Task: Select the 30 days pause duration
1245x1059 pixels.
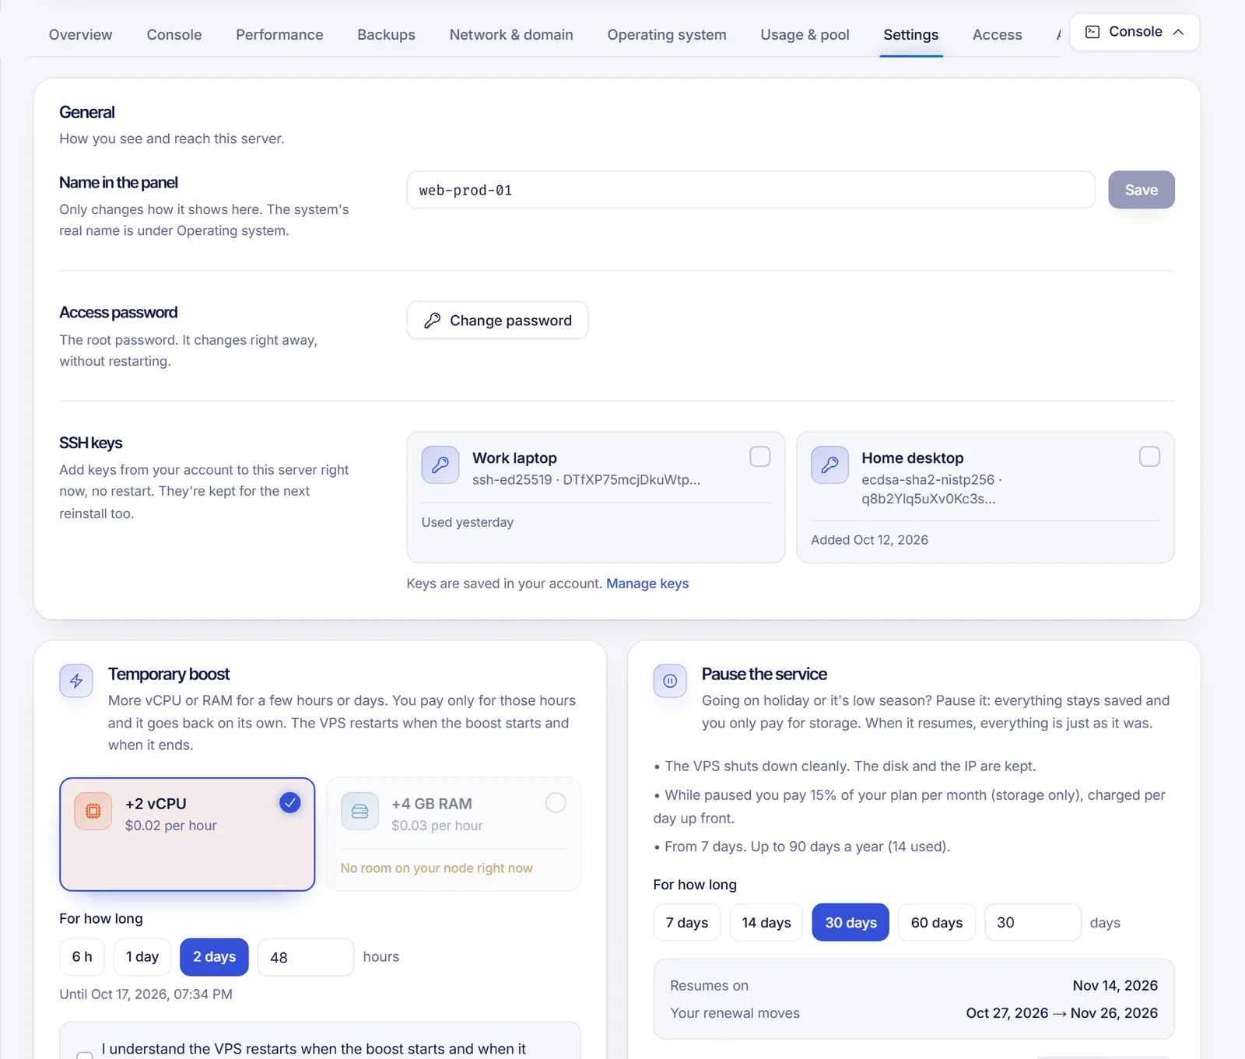Action: [850, 923]
